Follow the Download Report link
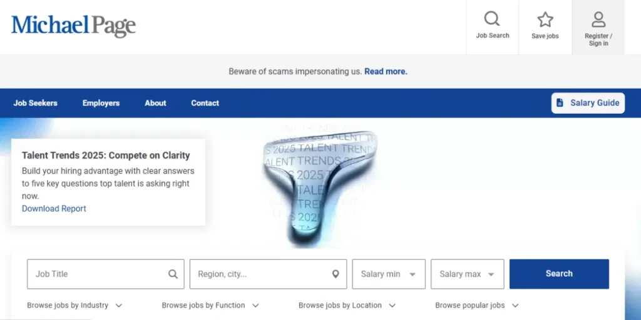The image size is (641, 320). (54, 209)
